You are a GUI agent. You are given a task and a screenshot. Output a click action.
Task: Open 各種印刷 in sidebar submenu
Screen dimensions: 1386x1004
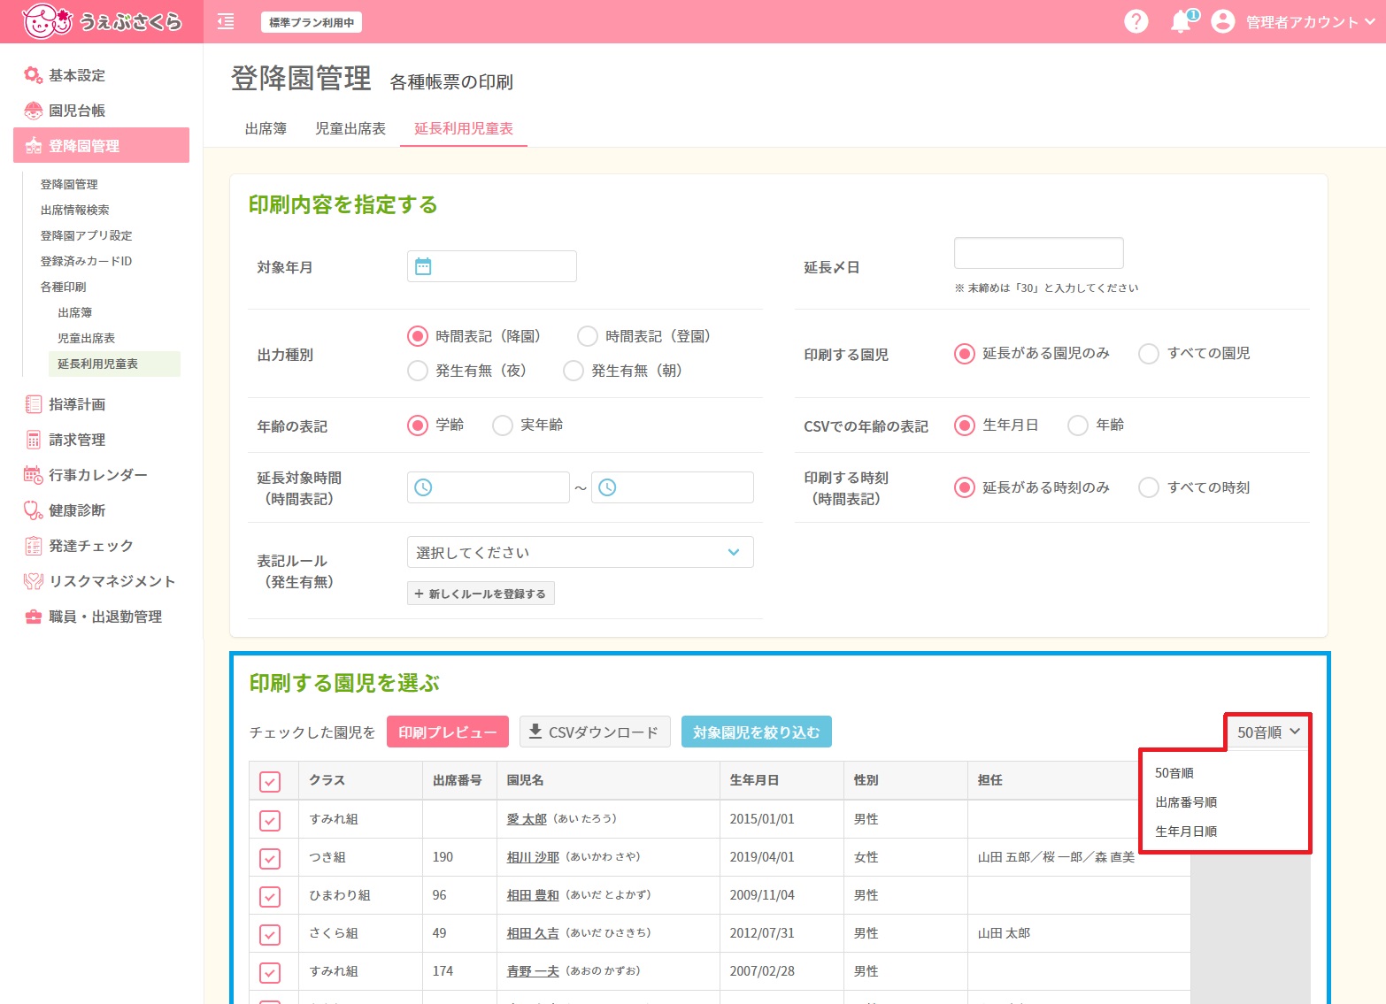(x=63, y=287)
